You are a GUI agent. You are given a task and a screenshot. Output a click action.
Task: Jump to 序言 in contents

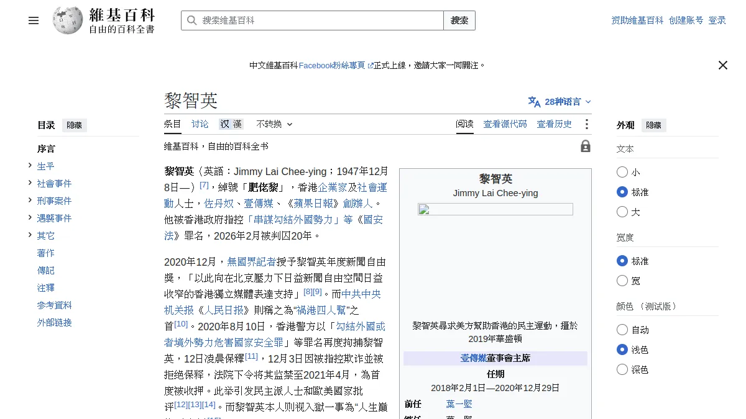point(46,149)
